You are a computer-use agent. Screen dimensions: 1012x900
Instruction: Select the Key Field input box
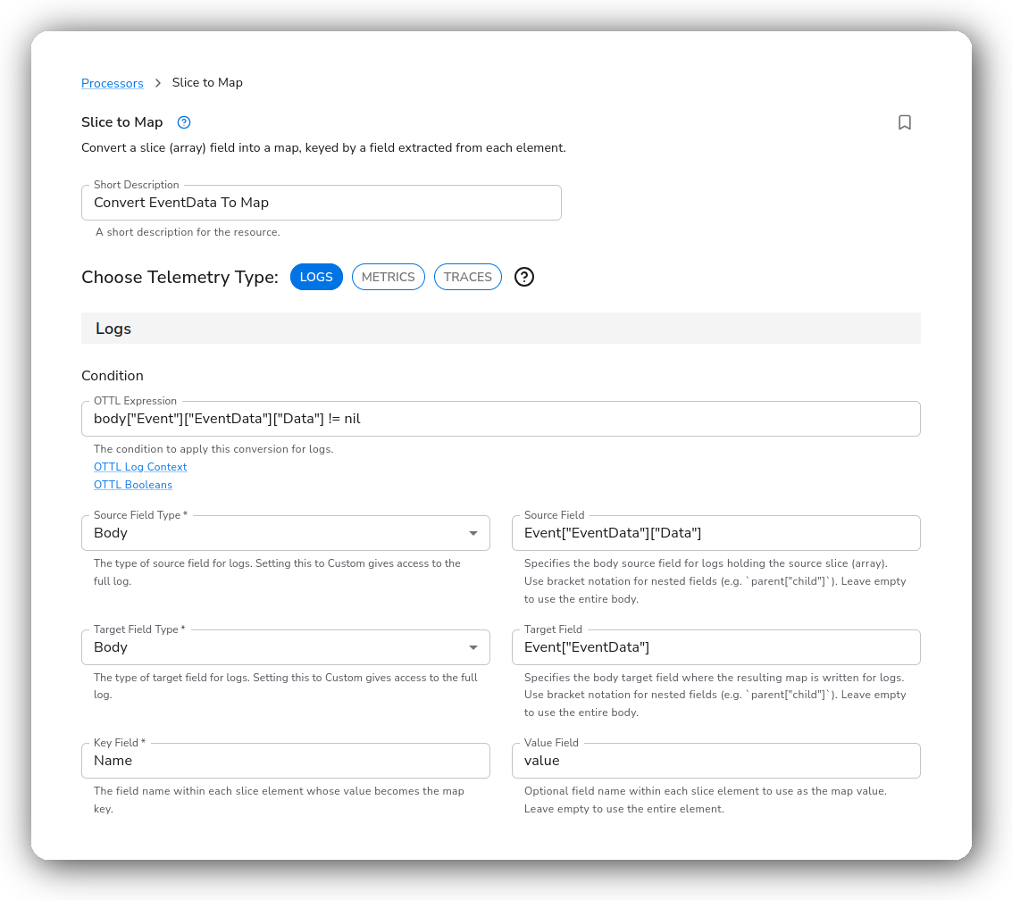[x=285, y=761]
